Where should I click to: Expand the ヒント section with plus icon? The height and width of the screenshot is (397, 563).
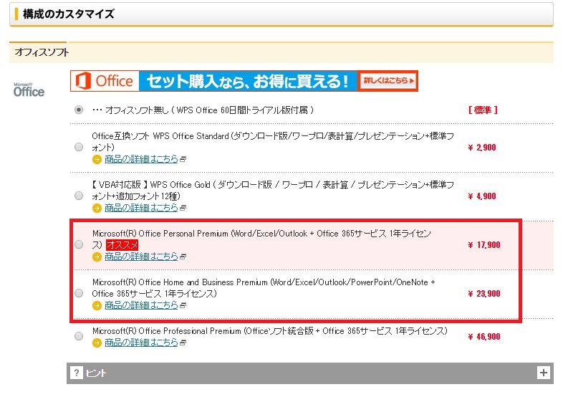(x=543, y=373)
